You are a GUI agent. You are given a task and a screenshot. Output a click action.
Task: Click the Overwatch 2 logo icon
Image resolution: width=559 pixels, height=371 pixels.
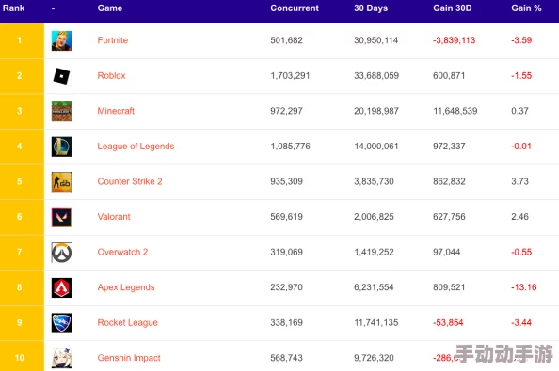click(61, 253)
